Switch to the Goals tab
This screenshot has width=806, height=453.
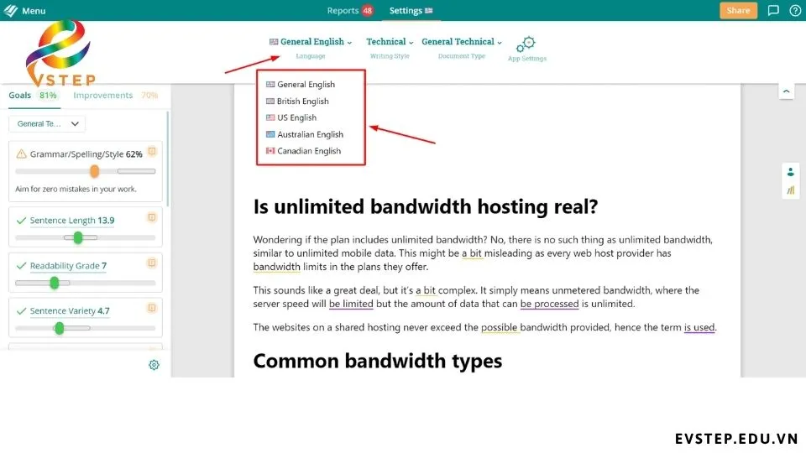click(x=33, y=96)
